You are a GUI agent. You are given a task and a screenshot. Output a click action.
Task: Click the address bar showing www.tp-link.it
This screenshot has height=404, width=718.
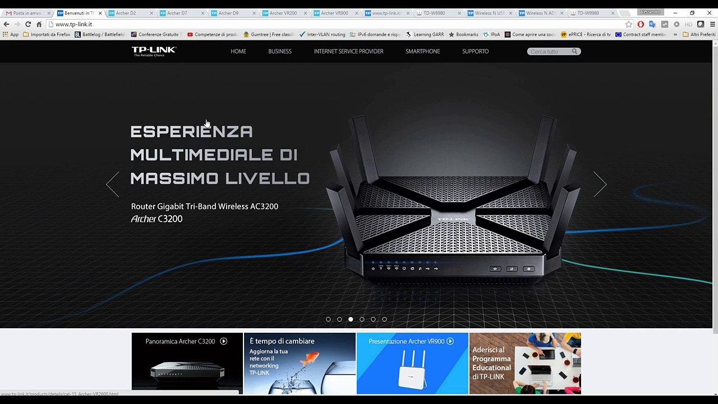pos(337,24)
